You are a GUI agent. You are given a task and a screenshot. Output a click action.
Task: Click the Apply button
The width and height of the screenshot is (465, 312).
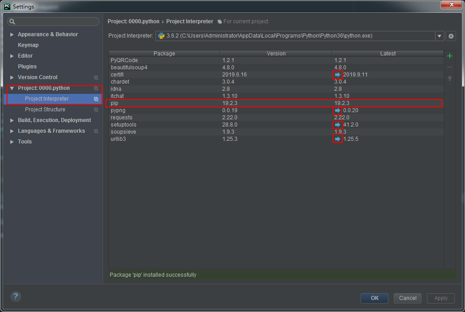tap(440, 298)
